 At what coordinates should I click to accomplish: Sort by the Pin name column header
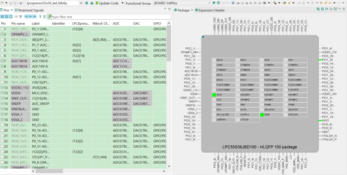18,23
